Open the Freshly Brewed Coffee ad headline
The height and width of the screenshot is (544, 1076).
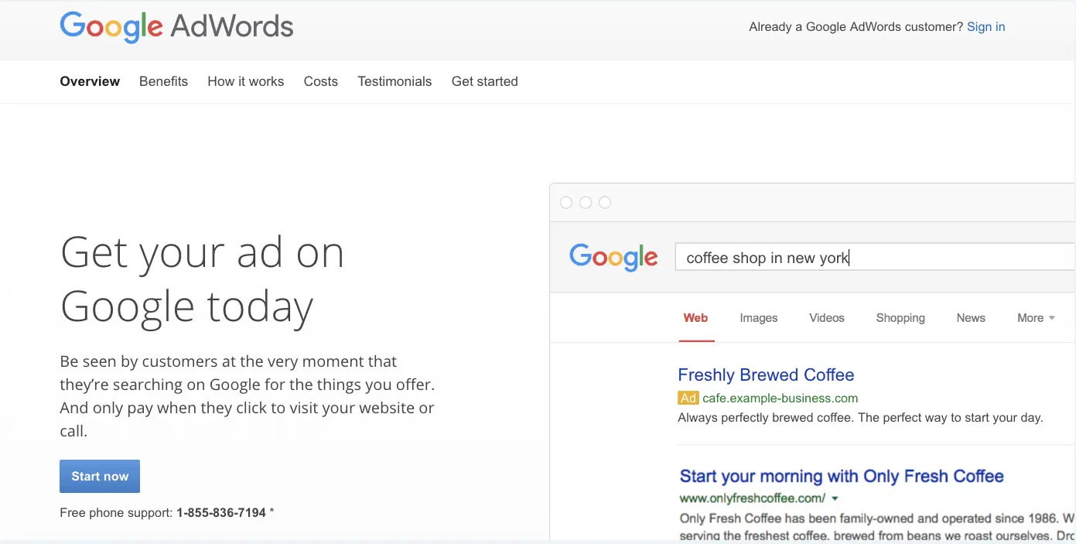[766, 375]
